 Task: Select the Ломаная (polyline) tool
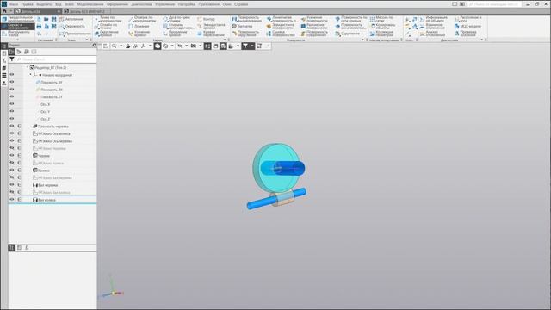coord(139,27)
